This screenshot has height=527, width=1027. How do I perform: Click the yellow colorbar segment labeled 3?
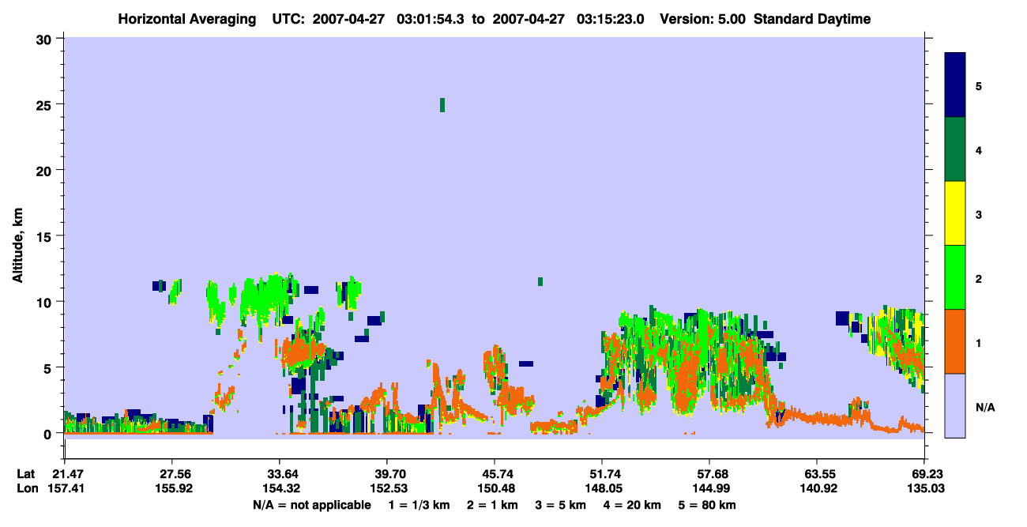955,213
